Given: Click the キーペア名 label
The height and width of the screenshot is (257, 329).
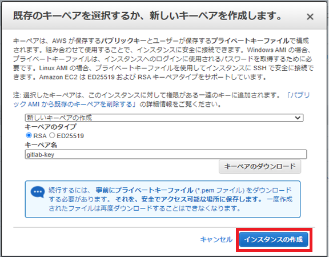Looking at the screenshot, I should pyautogui.click(x=41, y=144).
